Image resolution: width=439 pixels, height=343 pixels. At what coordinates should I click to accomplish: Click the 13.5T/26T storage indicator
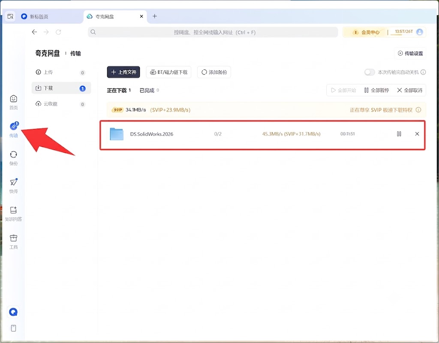click(x=404, y=32)
